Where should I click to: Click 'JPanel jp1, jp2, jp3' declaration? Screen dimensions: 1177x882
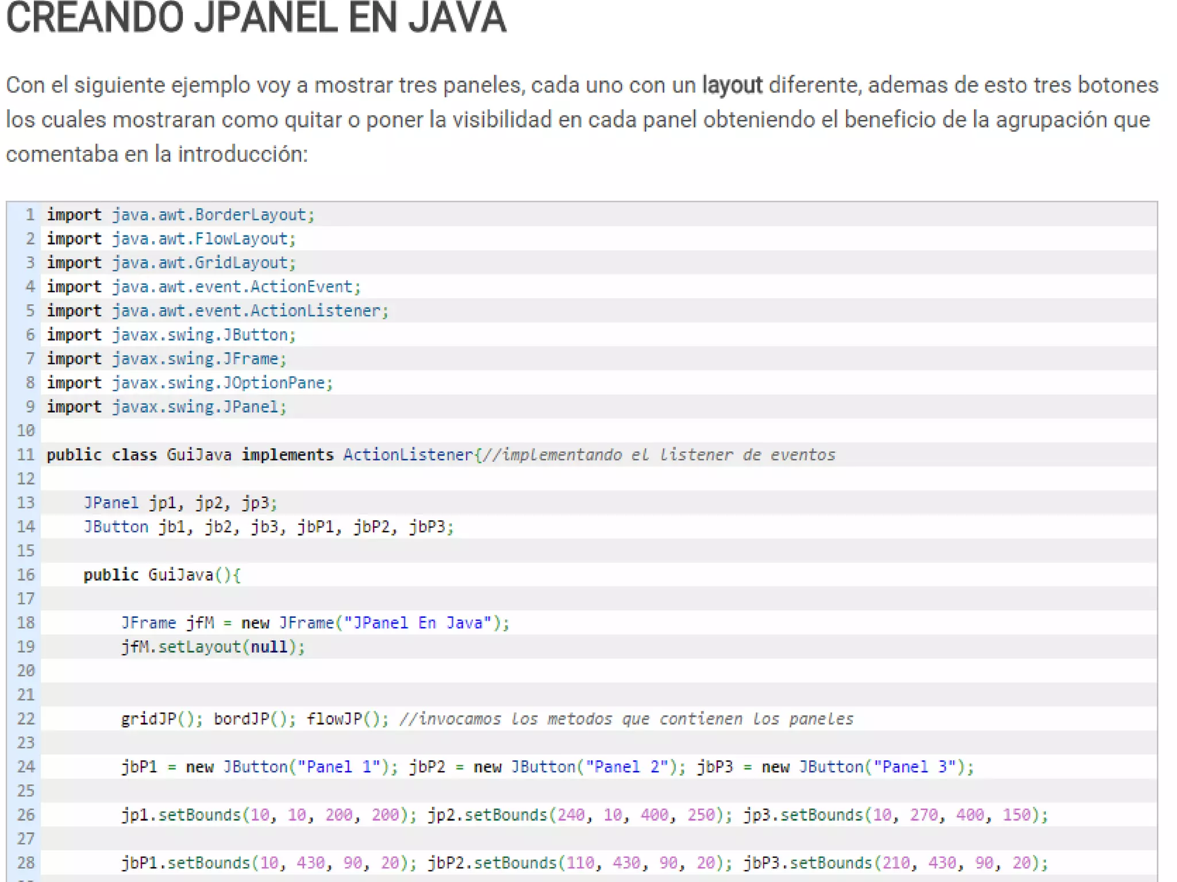pyautogui.click(x=179, y=503)
